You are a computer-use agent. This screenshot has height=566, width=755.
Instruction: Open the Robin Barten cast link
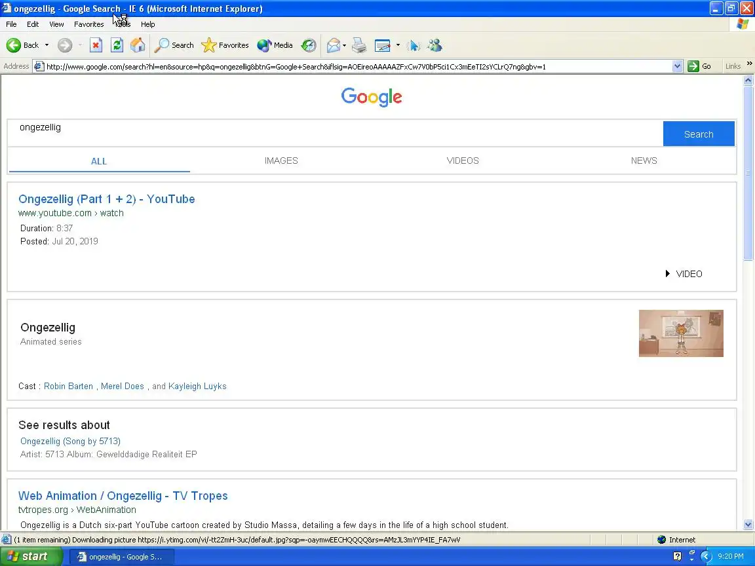68,386
